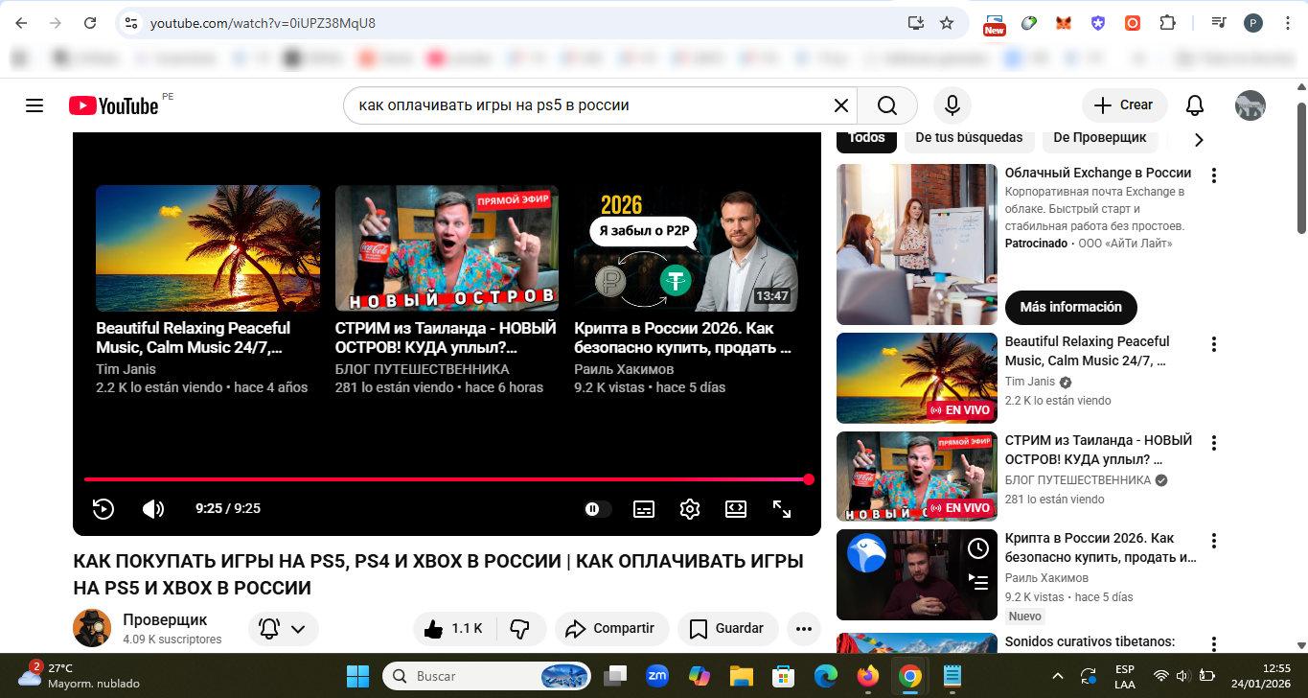Select the De Проверщик chip
Image resolution: width=1308 pixels, height=698 pixels.
pos(1100,138)
